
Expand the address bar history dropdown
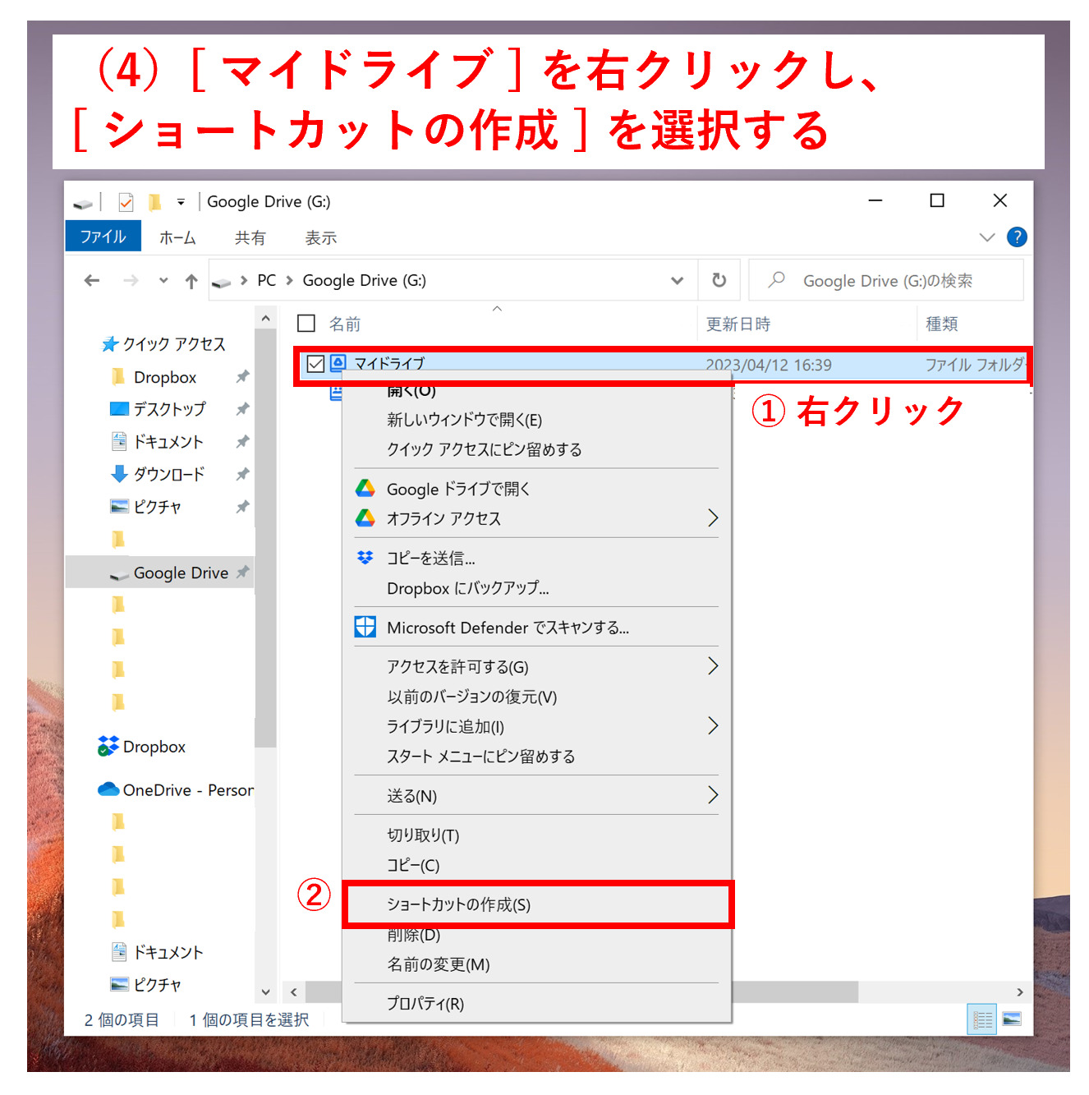[677, 281]
